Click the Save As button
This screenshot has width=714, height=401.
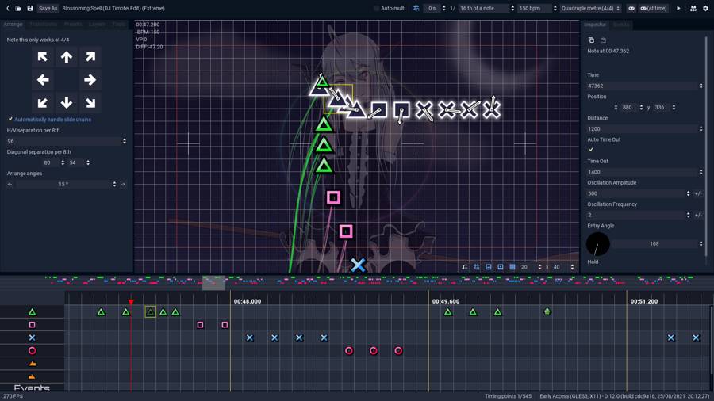tap(48, 8)
